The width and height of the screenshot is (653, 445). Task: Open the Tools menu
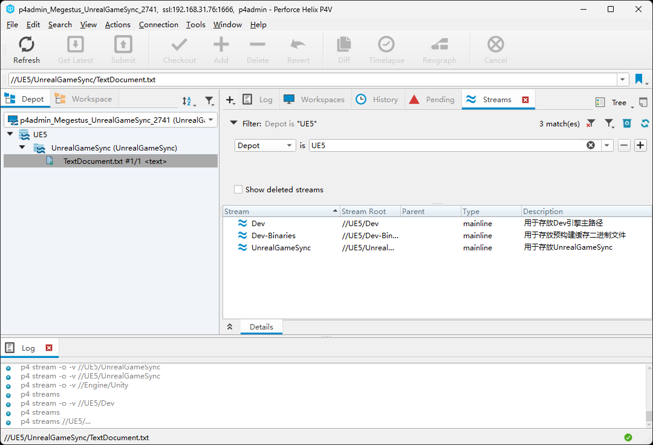(x=196, y=25)
